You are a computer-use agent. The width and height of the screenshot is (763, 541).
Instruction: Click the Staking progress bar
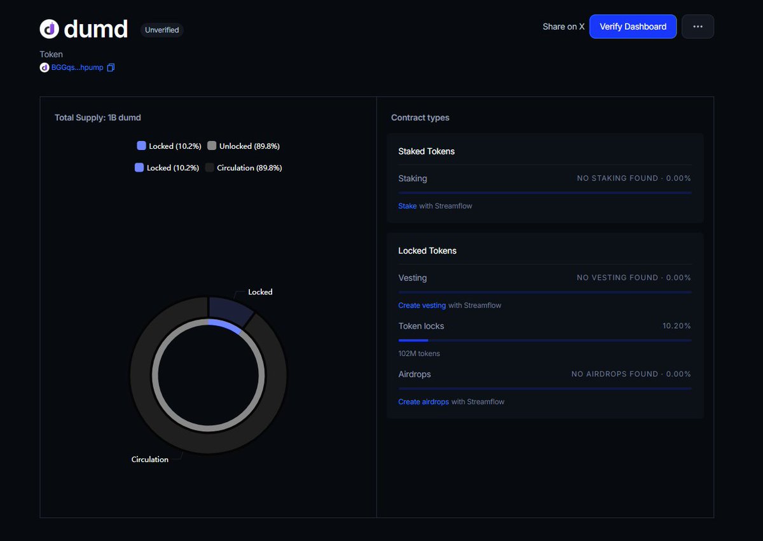[x=545, y=193]
